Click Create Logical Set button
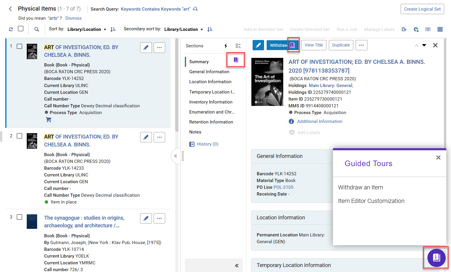451x272 pixels. 422,9
